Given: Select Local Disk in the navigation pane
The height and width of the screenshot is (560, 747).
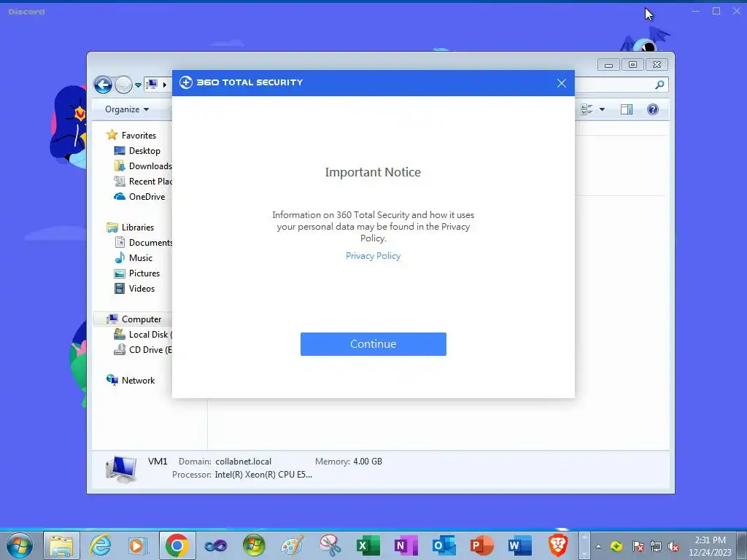Looking at the screenshot, I should [x=143, y=334].
